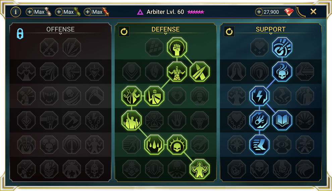Open the info button in top bar
This screenshot has width=332, height=191.
16,12
